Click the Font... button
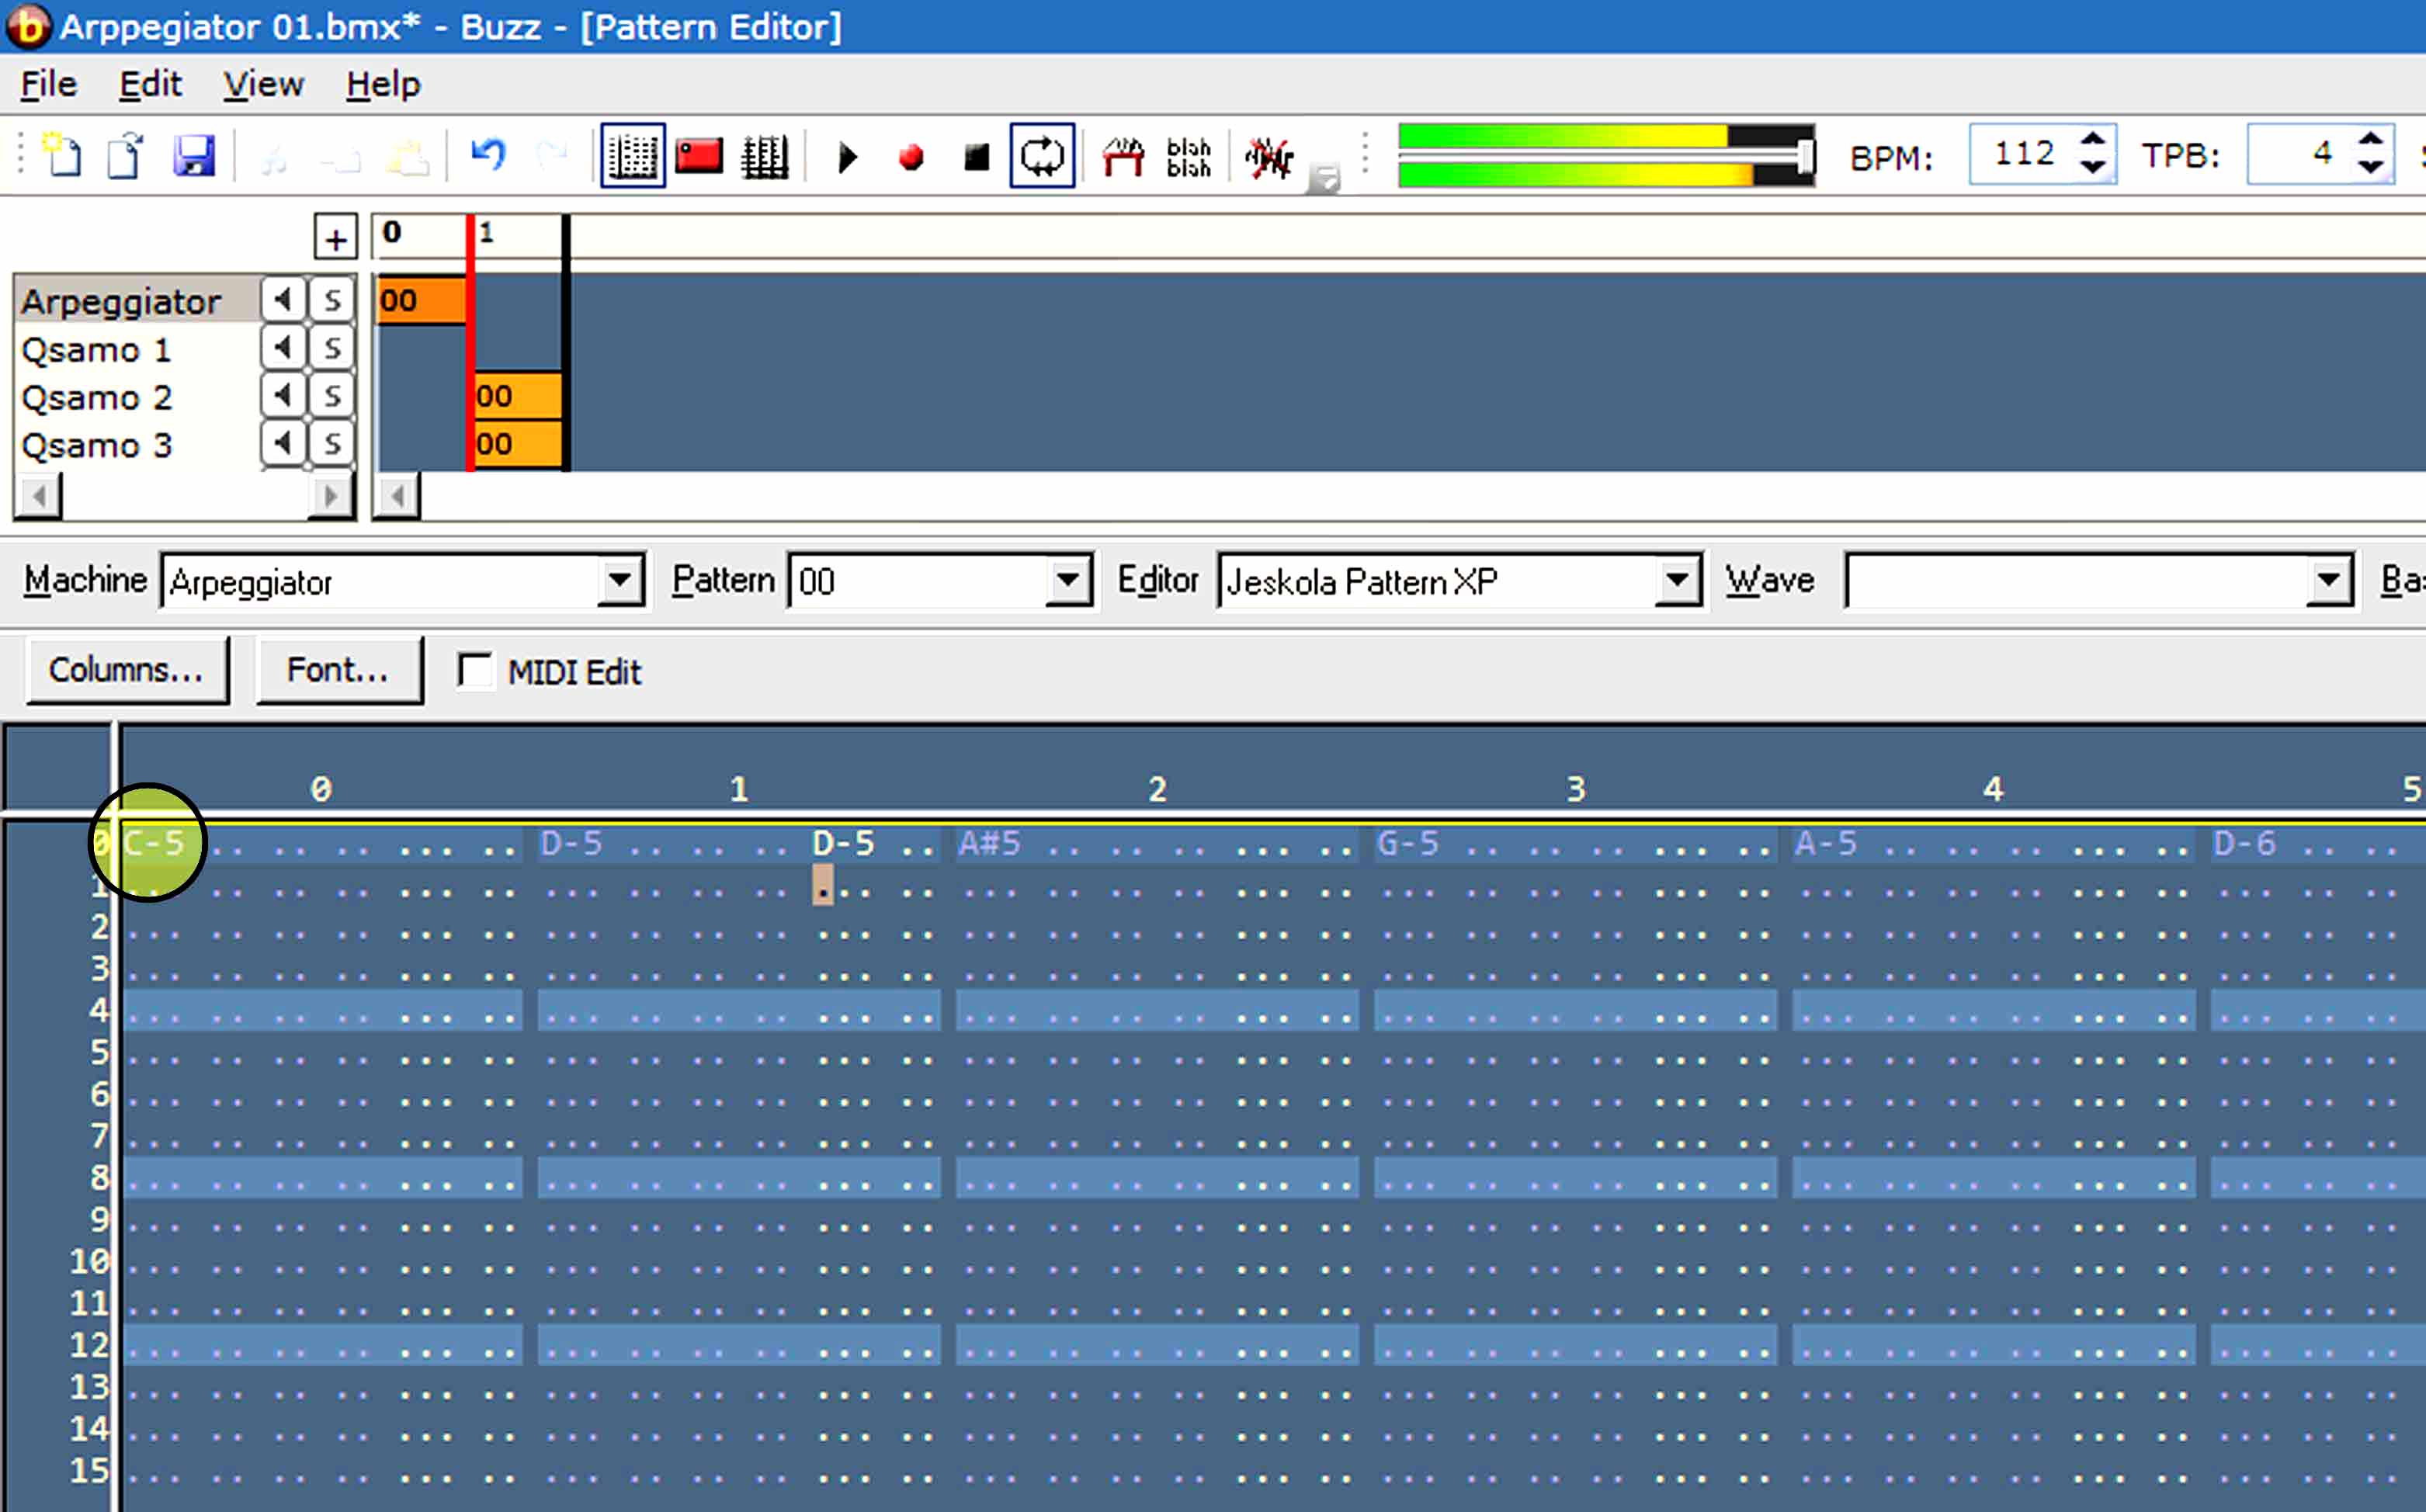2426x1512 pixels. coord(338,670)
